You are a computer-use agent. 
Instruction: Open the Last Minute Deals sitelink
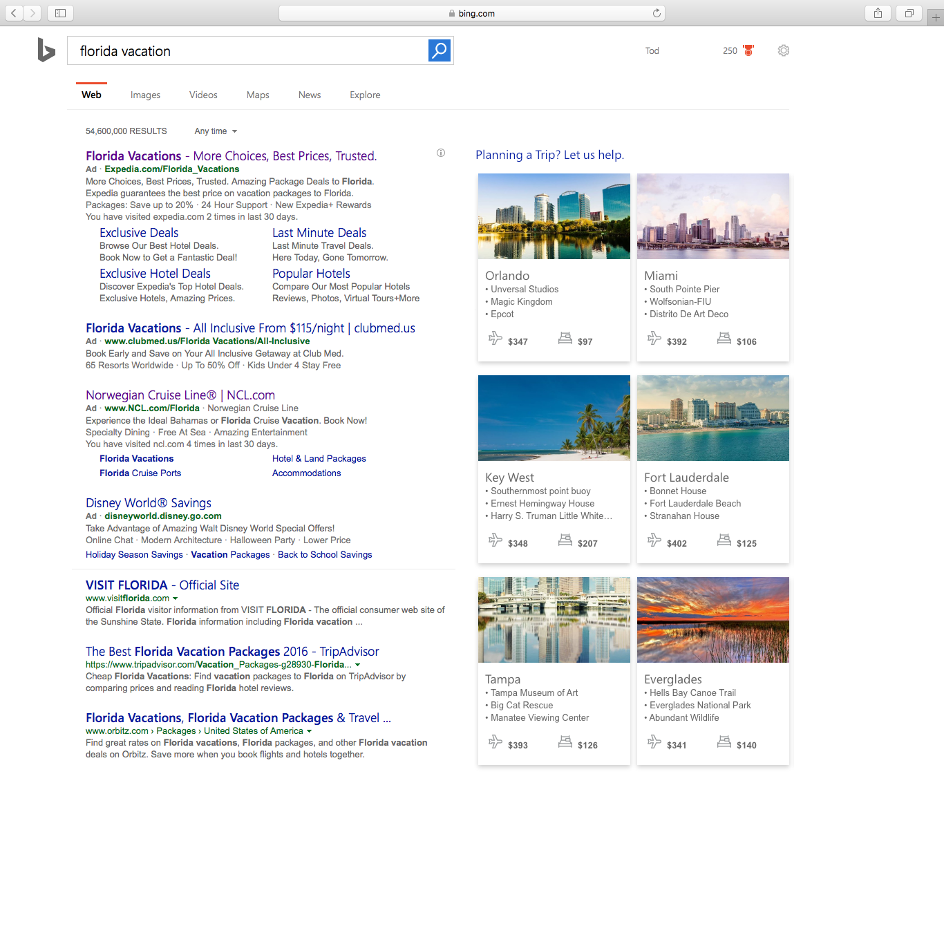coord(319,233)
